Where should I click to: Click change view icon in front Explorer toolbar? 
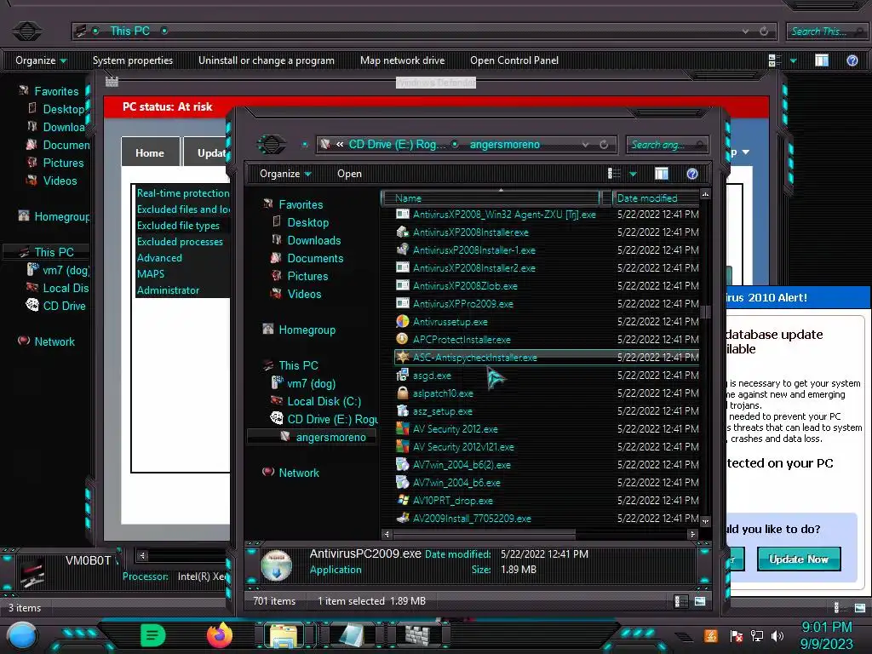pyautogui.click(x=614, y=174)
